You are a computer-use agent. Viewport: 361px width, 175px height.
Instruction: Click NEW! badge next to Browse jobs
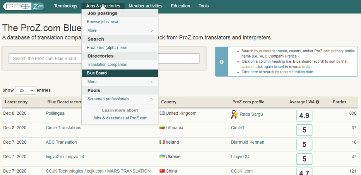click(115, 22)
